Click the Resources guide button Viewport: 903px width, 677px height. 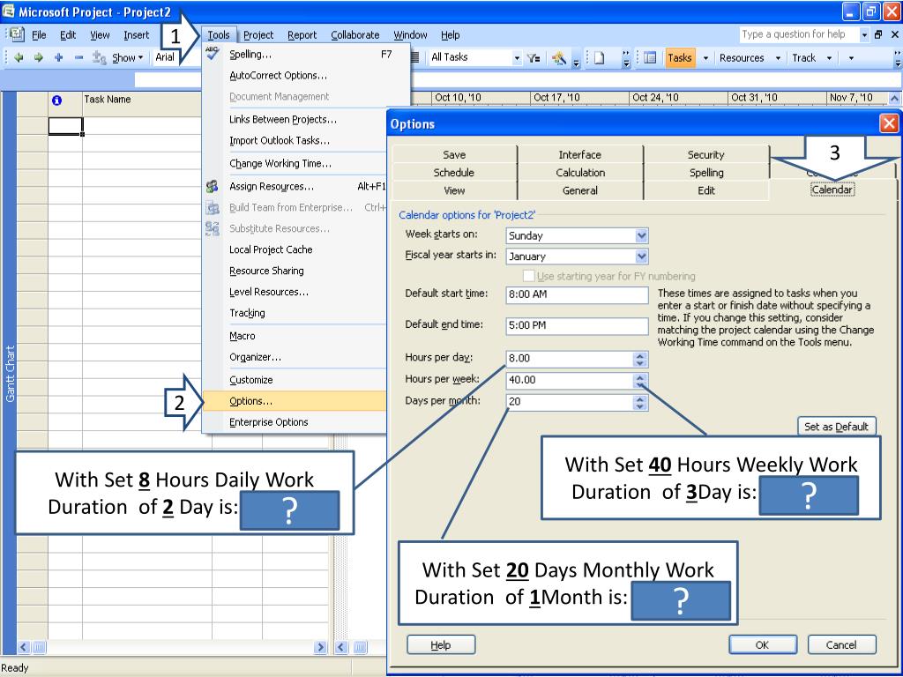(742, 57)
